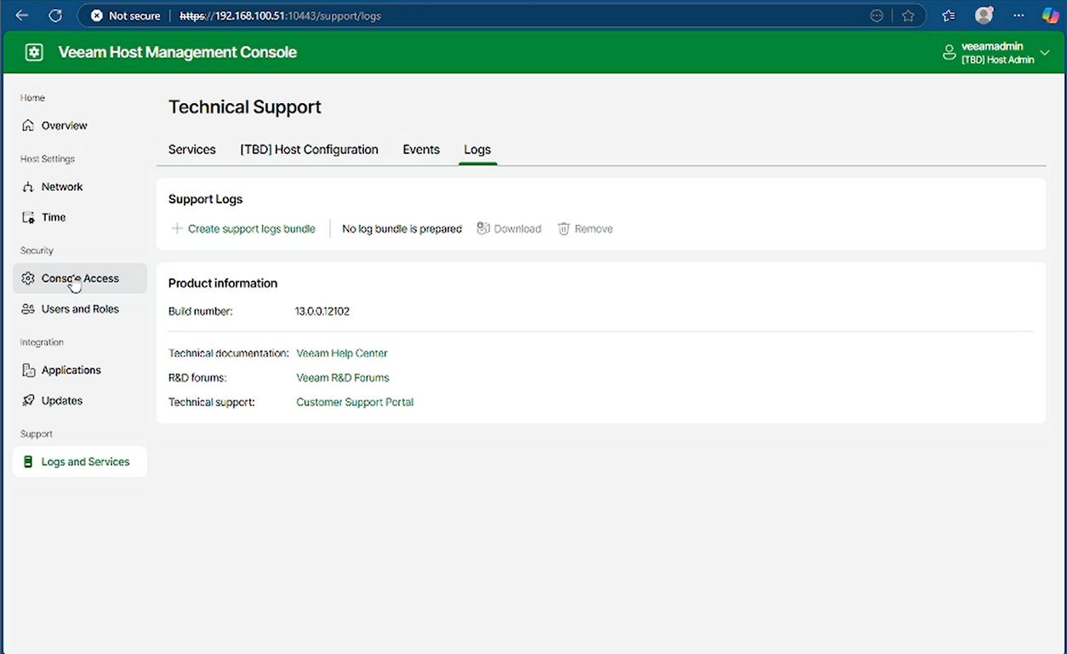This screenshot has width=1067, height=654.
Task: Click the Veeam logo icon in header
Action: [x=34, y=52]
